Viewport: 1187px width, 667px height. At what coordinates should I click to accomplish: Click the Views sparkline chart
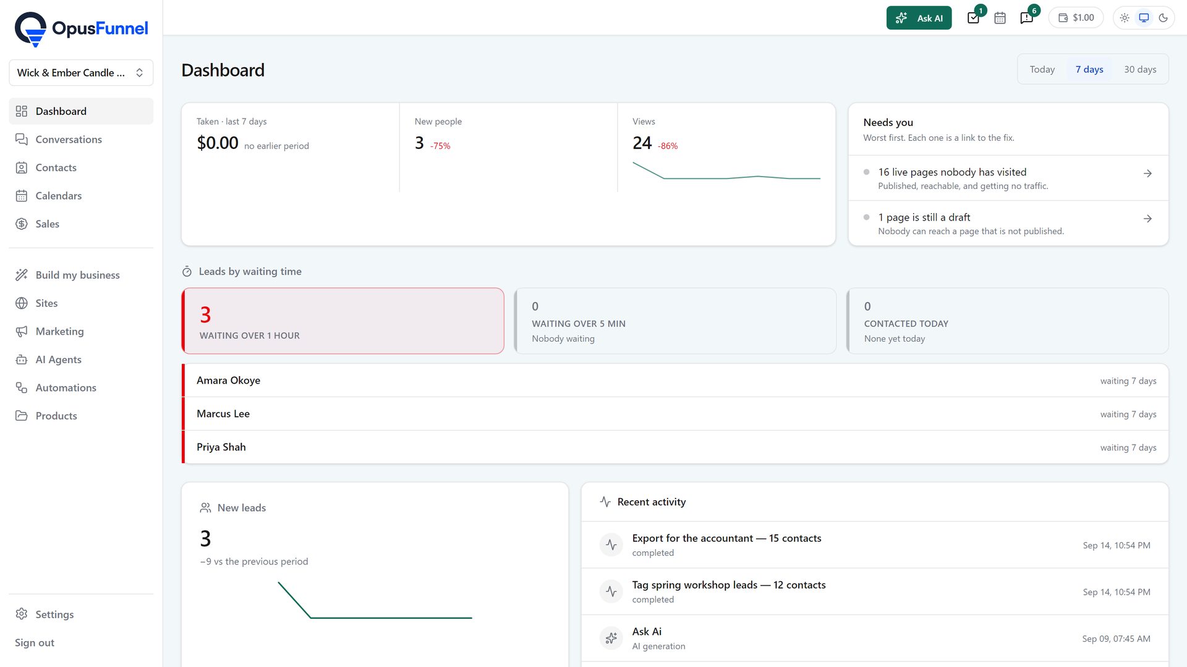point(726,171)
